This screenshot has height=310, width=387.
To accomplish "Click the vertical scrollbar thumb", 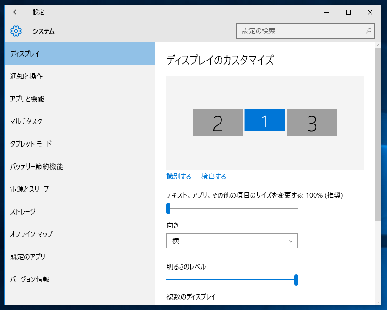I will (x=378, y=135).
